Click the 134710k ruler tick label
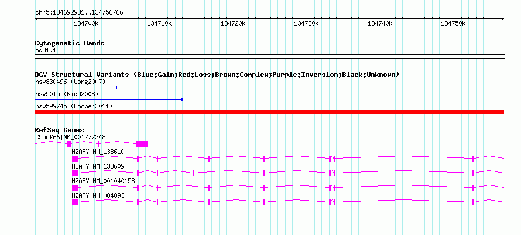The image size is (521, 235). [159, 23]
